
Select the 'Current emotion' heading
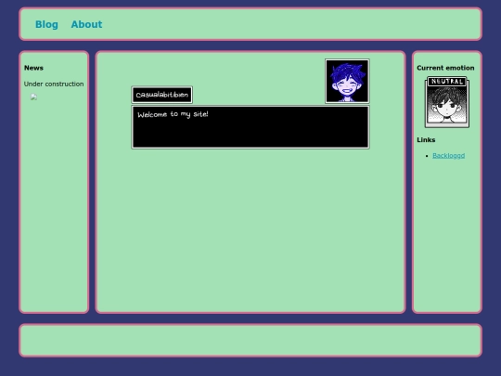click(x=445, y=68)
